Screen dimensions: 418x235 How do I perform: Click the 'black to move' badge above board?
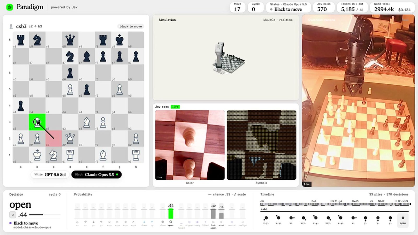(131, 26)
